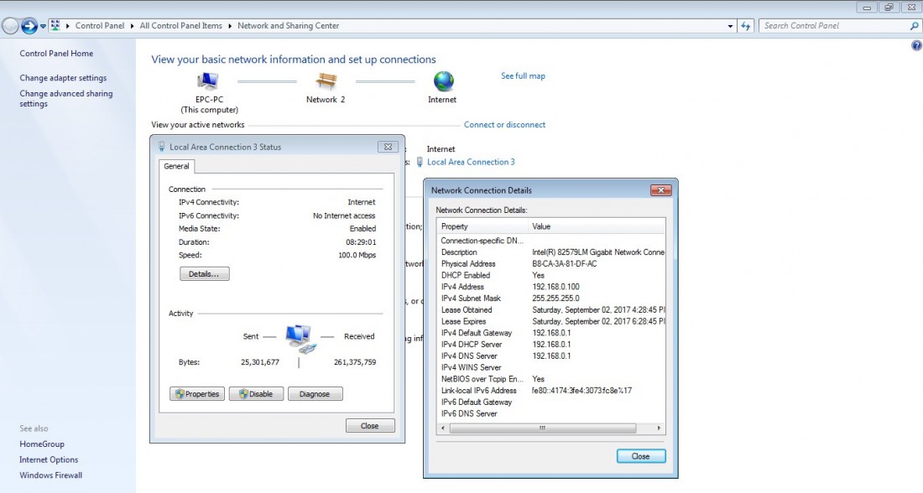Select the IPv4 DHCP Server value 192.168.0.1
This screenshot has width=923, height=493.
551,344
